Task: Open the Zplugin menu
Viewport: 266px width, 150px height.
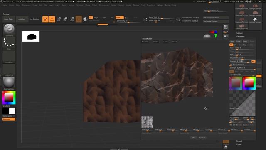Action: 160,5
